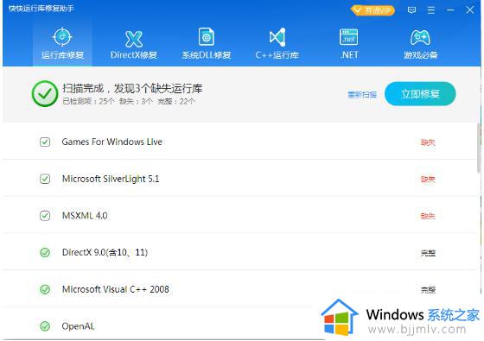Open the 游戏必备 gamepad icon
The width and height of the screenshot is (484, 341).
[x=420, y=37]
